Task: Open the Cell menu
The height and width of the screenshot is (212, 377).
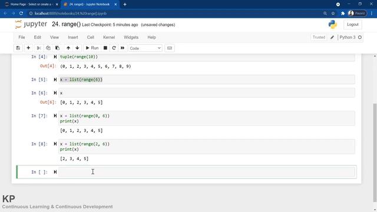Action: click(90, 37)
